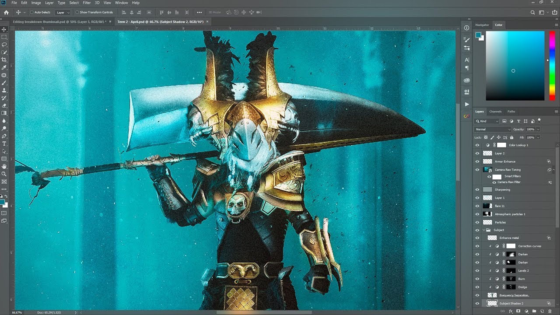This screenshot has height=315, width=560.
Task: Click the Filter for type layers icon
Action: 519,121
